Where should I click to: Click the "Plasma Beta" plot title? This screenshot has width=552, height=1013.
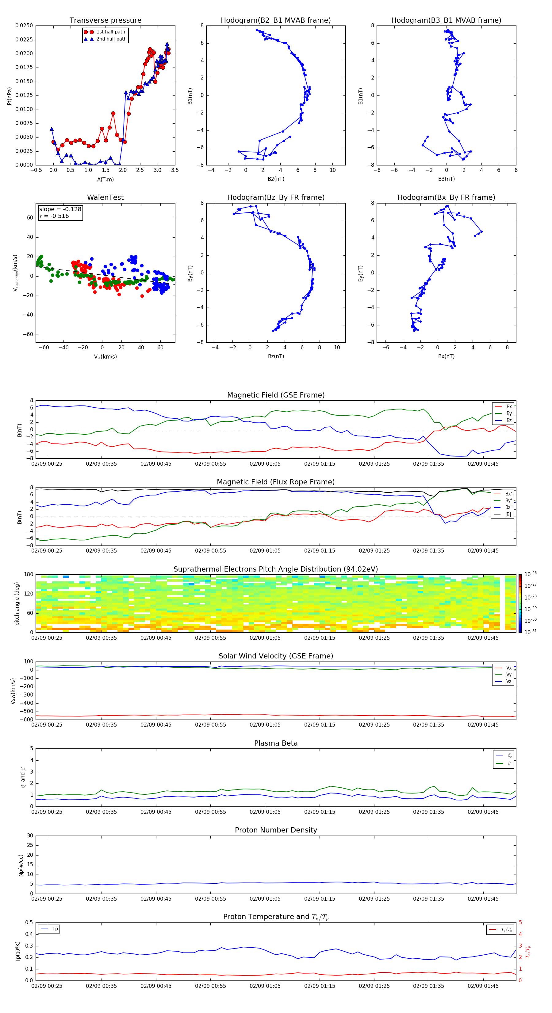[276, 743]
